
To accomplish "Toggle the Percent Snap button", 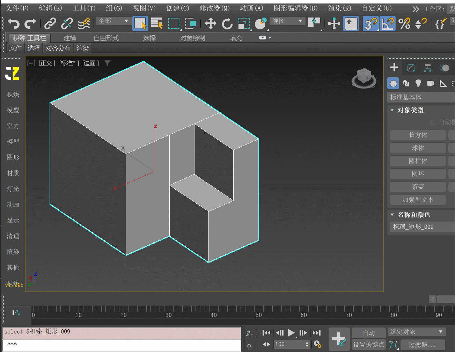I will [x=404, y=24].
